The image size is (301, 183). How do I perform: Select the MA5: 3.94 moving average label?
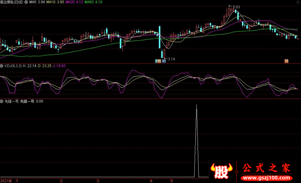click(x=37, y=2)
